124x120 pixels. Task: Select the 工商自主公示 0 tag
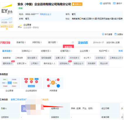[x=116, y=58]
